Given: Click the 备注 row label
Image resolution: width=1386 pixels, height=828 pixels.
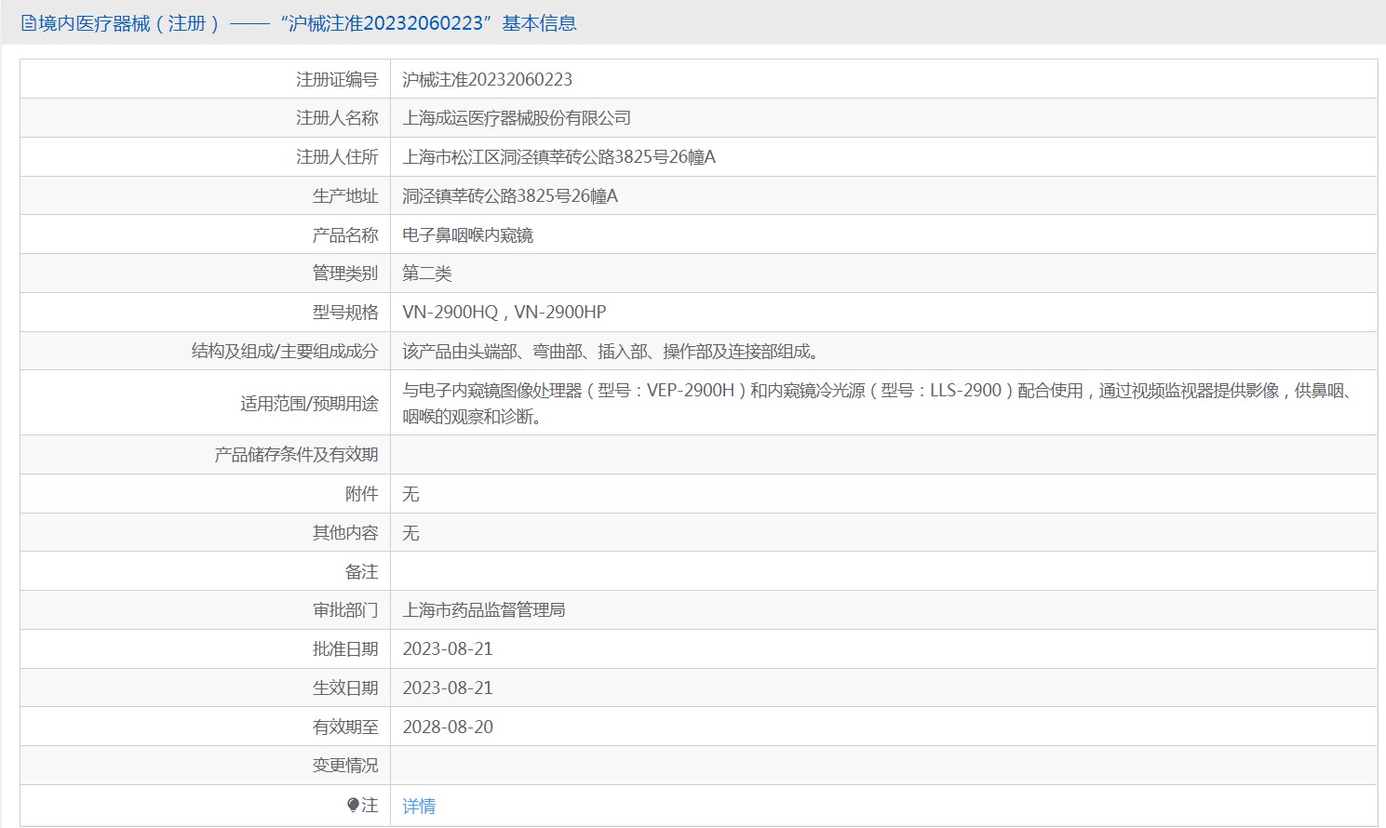Looking at the screenshot, I should pyautogui.click(x=362, y=572).
